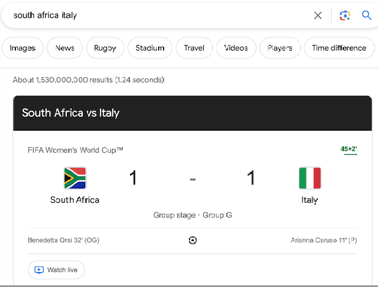Select the Images filter chip
The image size is (378, 287).
point(23,48)
